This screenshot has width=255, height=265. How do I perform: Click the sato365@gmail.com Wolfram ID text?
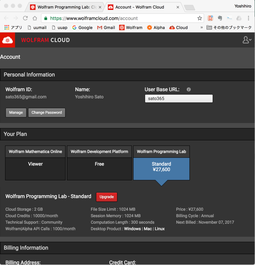(26, 97)
